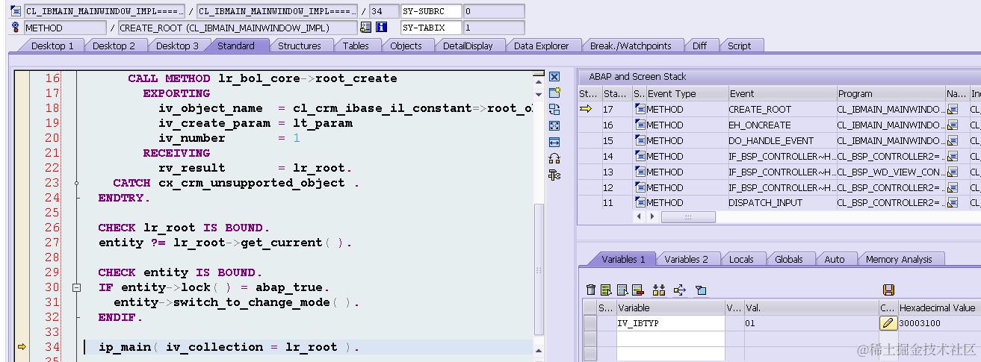Click the filter funnel icon in variables toolbar
Image resolution: width=981 pixels, height=362 pixels.
coord(701,290)
